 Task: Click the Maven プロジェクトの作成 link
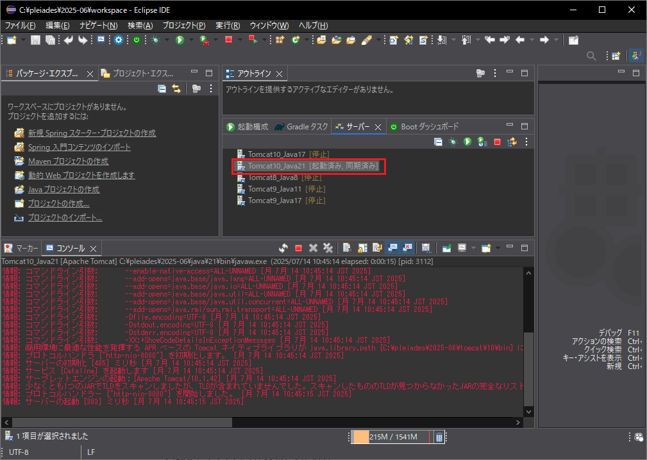tap(68, 161)
